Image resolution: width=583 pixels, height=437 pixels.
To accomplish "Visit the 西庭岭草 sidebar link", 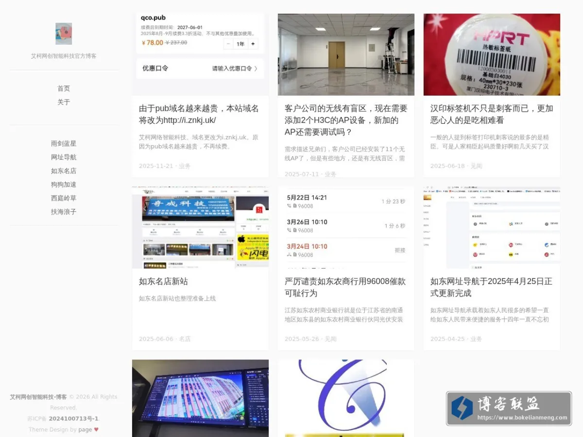I will click(64, 198).
